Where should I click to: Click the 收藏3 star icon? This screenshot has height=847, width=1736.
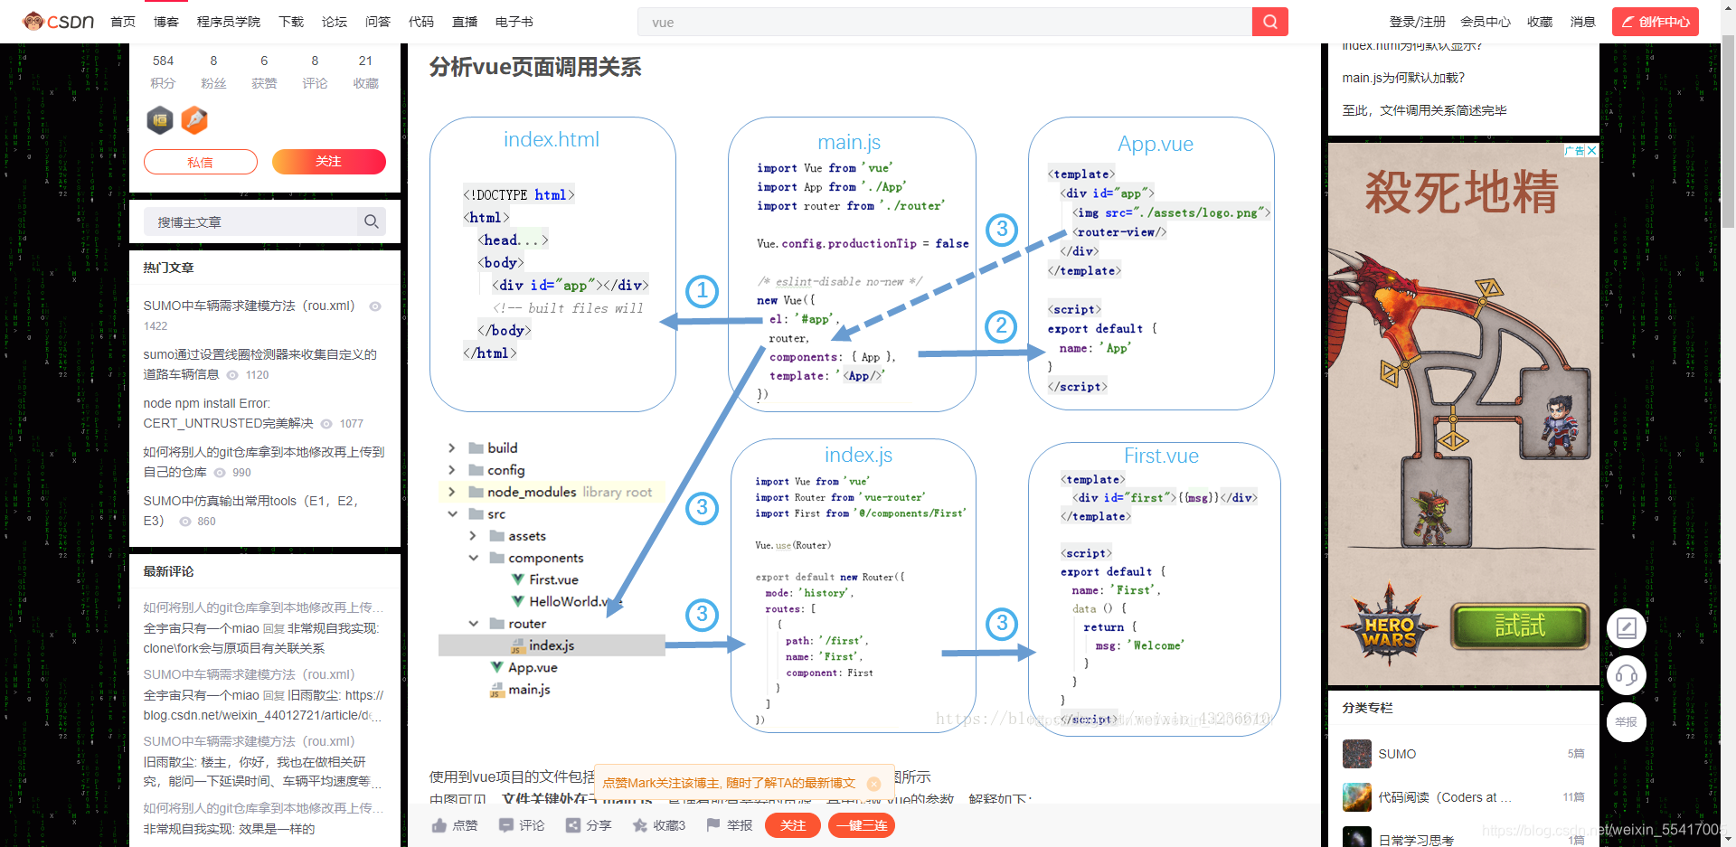[640, 825]
